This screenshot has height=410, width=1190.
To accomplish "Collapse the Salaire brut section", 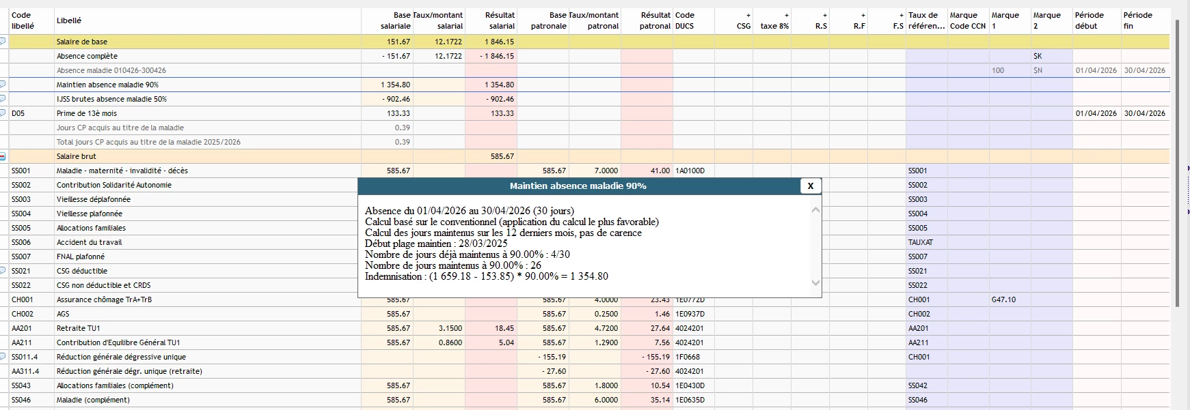I will pos(3,156).
